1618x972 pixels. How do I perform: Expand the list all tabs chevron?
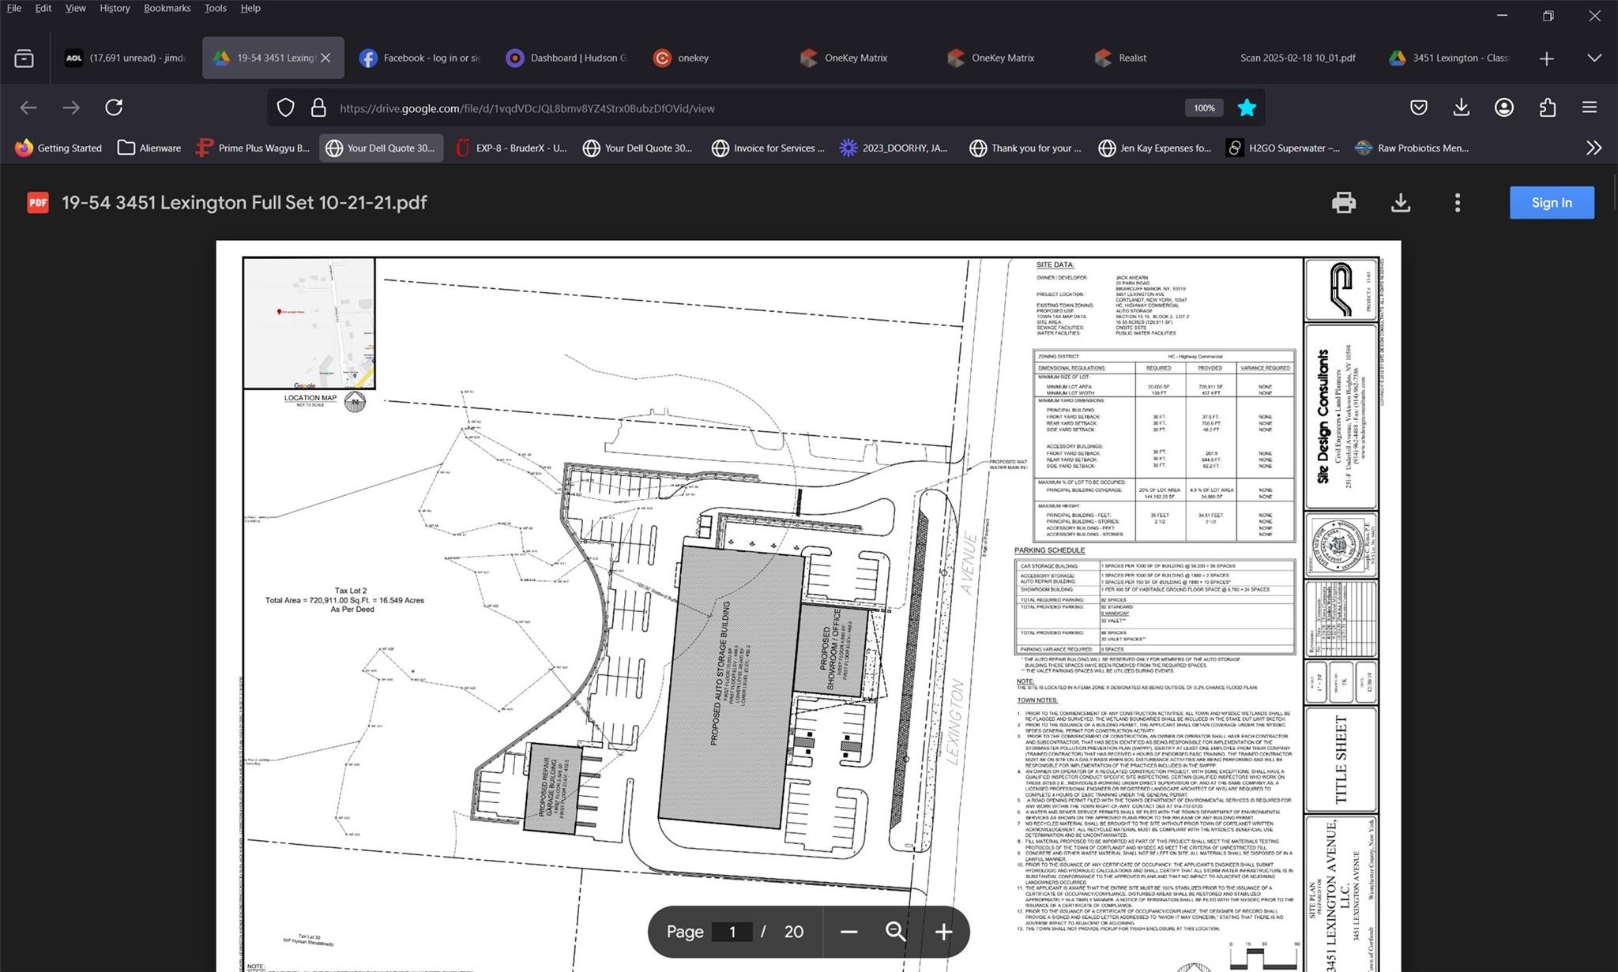[x=1594, y=58]
